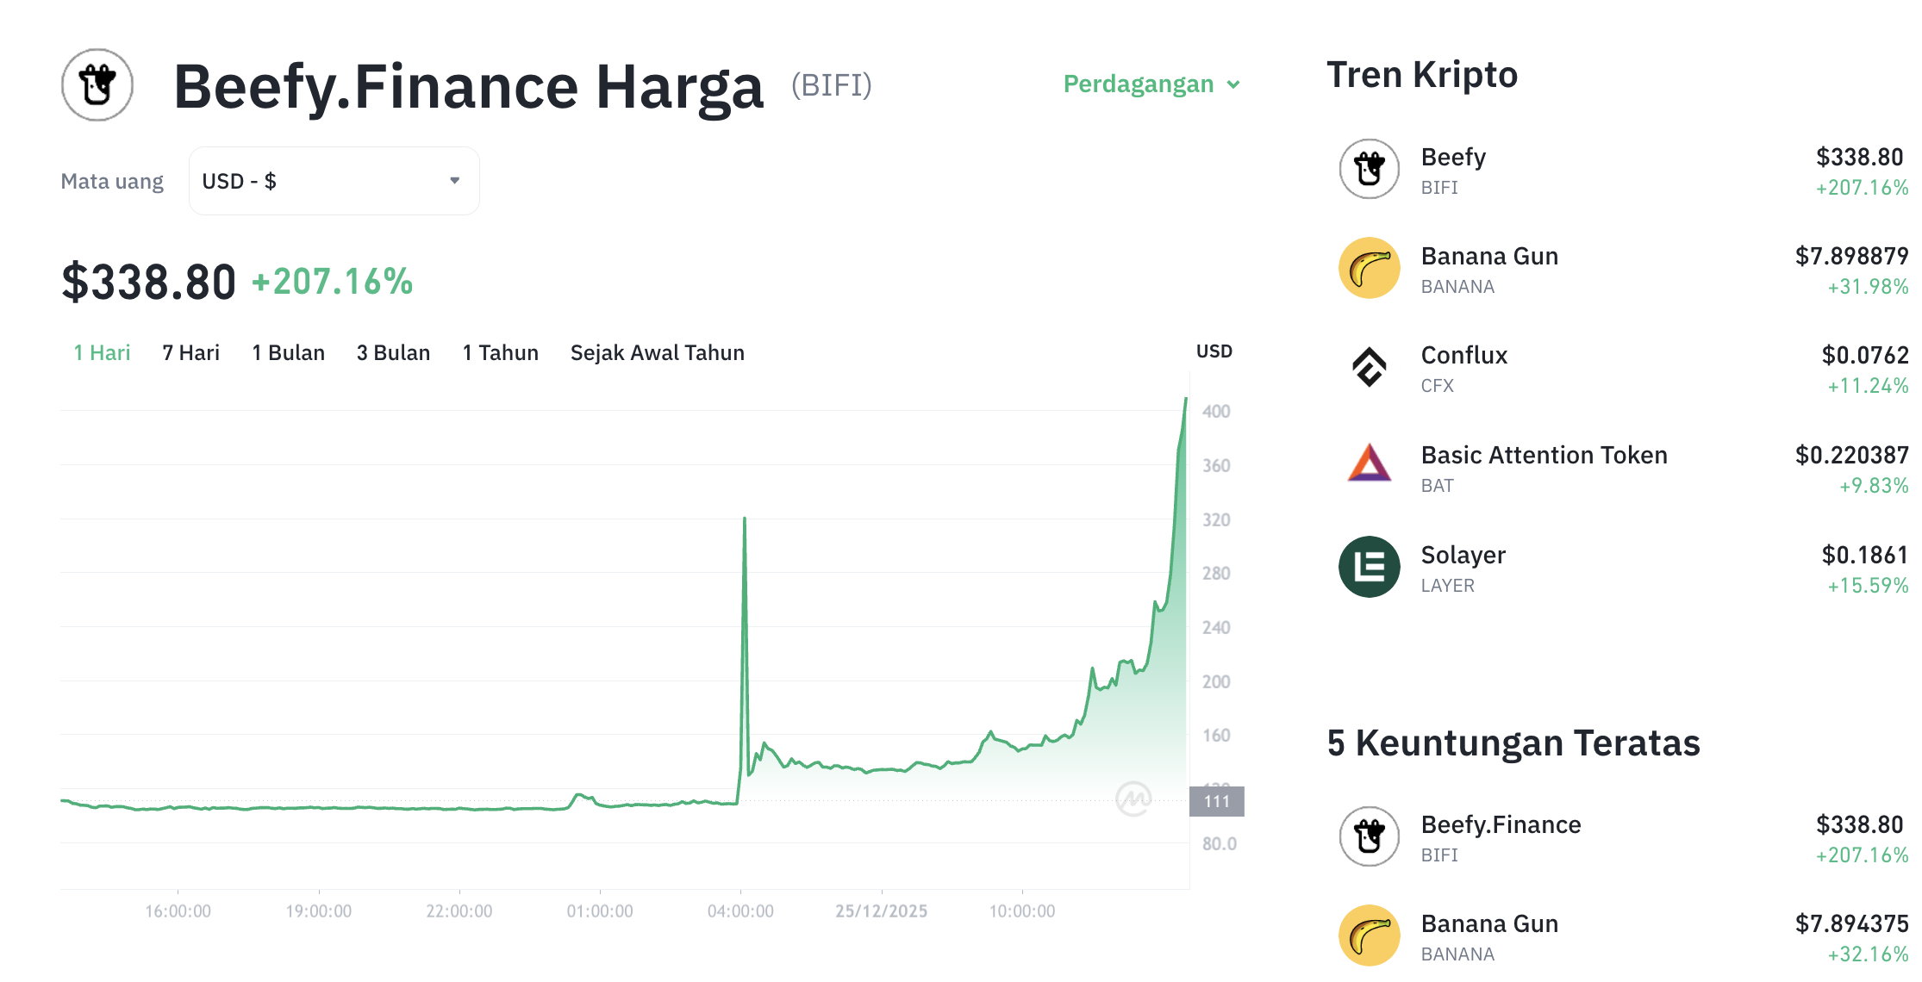
Task: Open the Conflux coin page link
Action: click(1463, 355)
